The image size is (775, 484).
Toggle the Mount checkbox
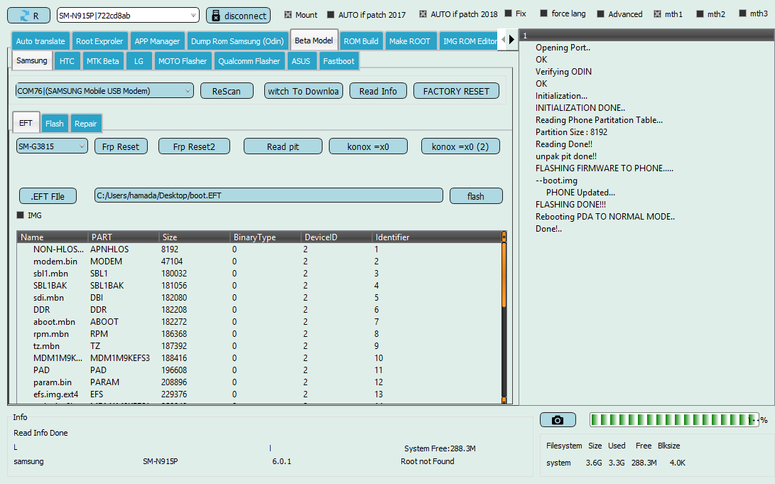(288, 15)
